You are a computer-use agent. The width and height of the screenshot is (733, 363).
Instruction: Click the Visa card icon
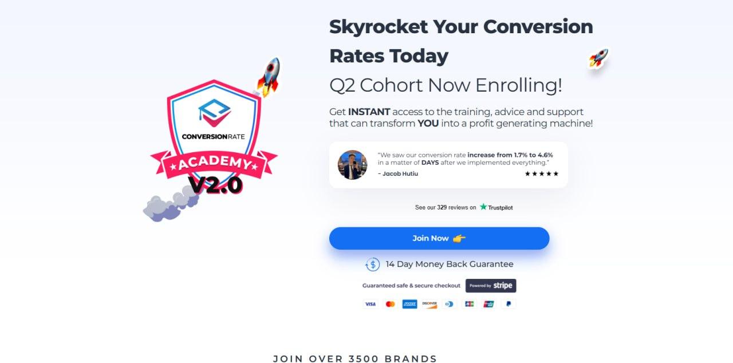[x=371, y=304]
